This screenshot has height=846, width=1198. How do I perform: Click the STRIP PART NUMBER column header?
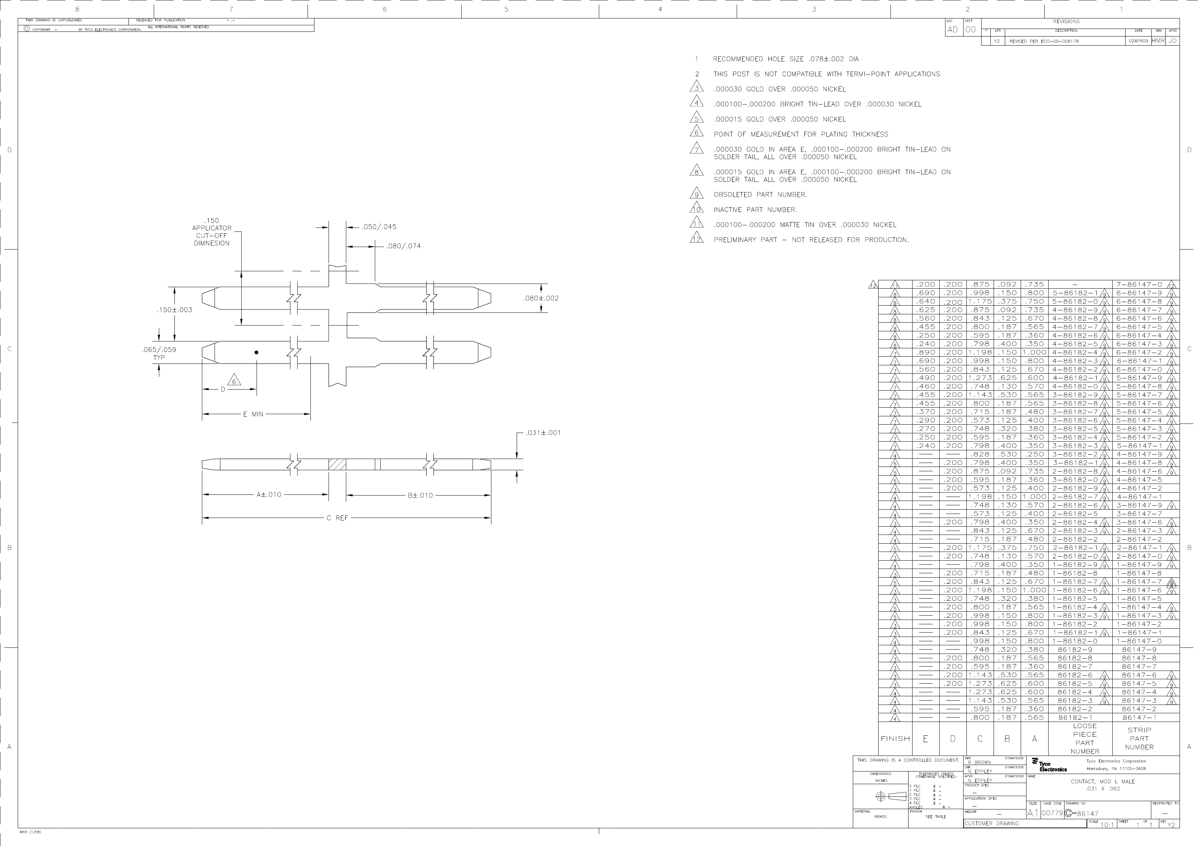pos(1139,739)
